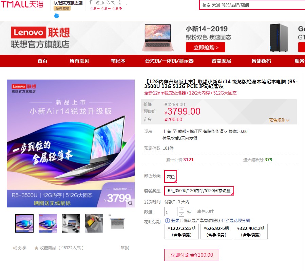
Task: Choose the ¥1227.25x3期 installment plan
Action: [x=182, y=232]
